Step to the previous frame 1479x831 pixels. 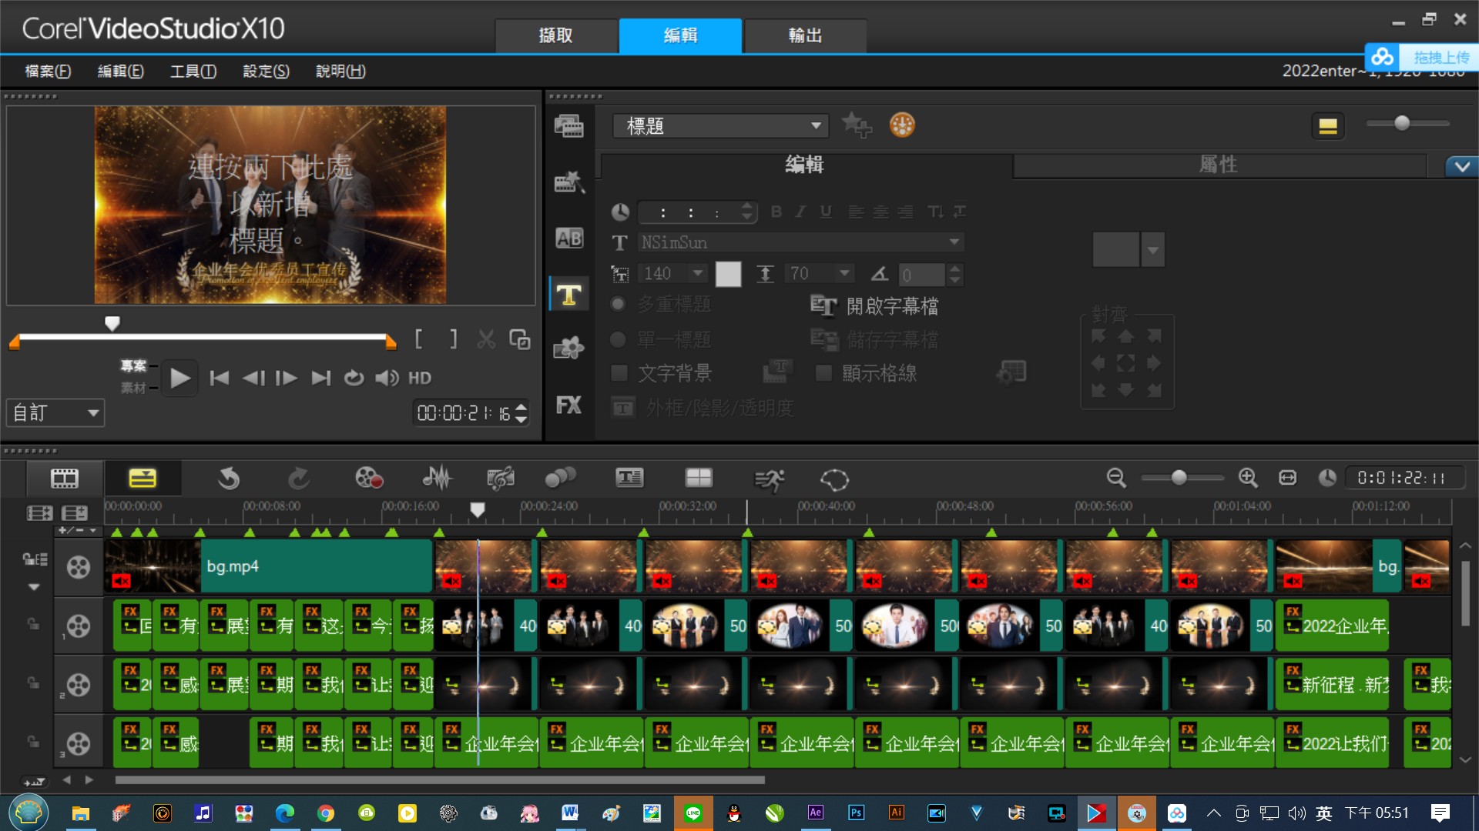point(253,378)
